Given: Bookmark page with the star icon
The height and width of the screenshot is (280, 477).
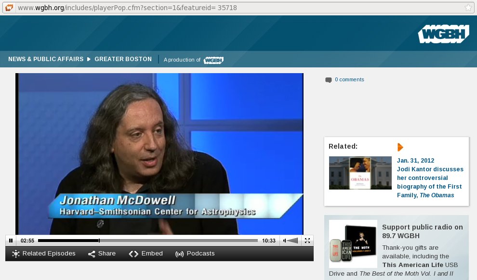Looking at the screenshot, I should pos(468,8).
